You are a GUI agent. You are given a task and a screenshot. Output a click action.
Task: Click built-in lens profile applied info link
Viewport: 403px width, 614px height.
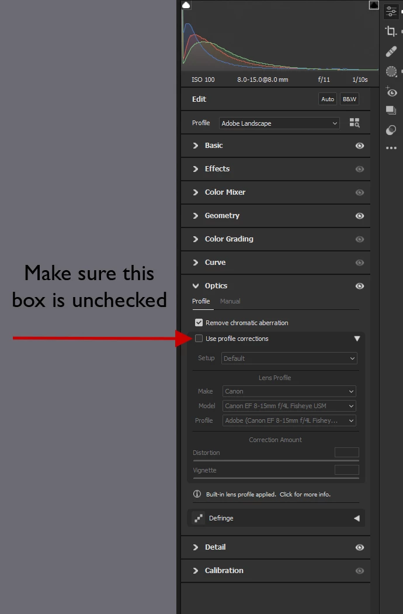click(x=268, y=495)
